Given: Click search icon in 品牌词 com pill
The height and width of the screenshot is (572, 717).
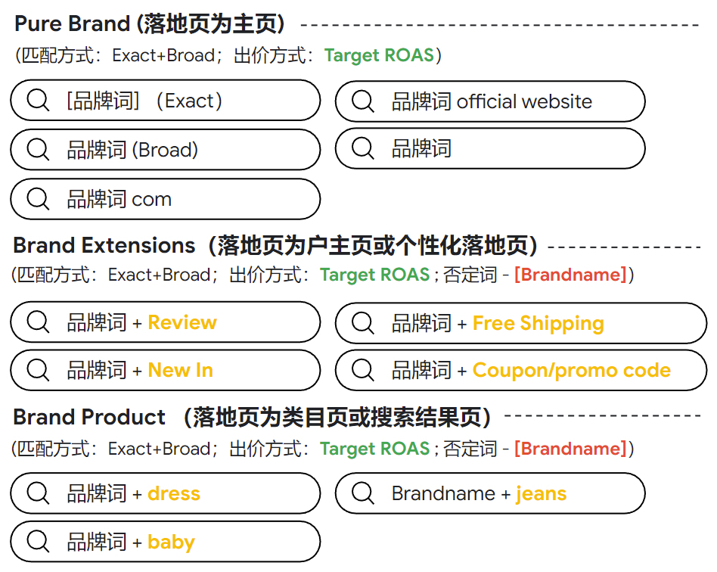Looking at the screenshot, I should pos(38,199).
